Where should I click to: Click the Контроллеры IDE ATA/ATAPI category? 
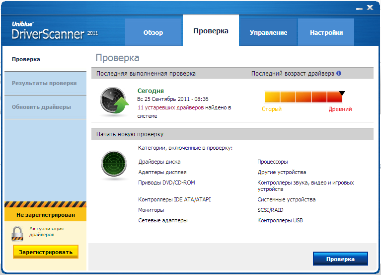pos(174,199)
